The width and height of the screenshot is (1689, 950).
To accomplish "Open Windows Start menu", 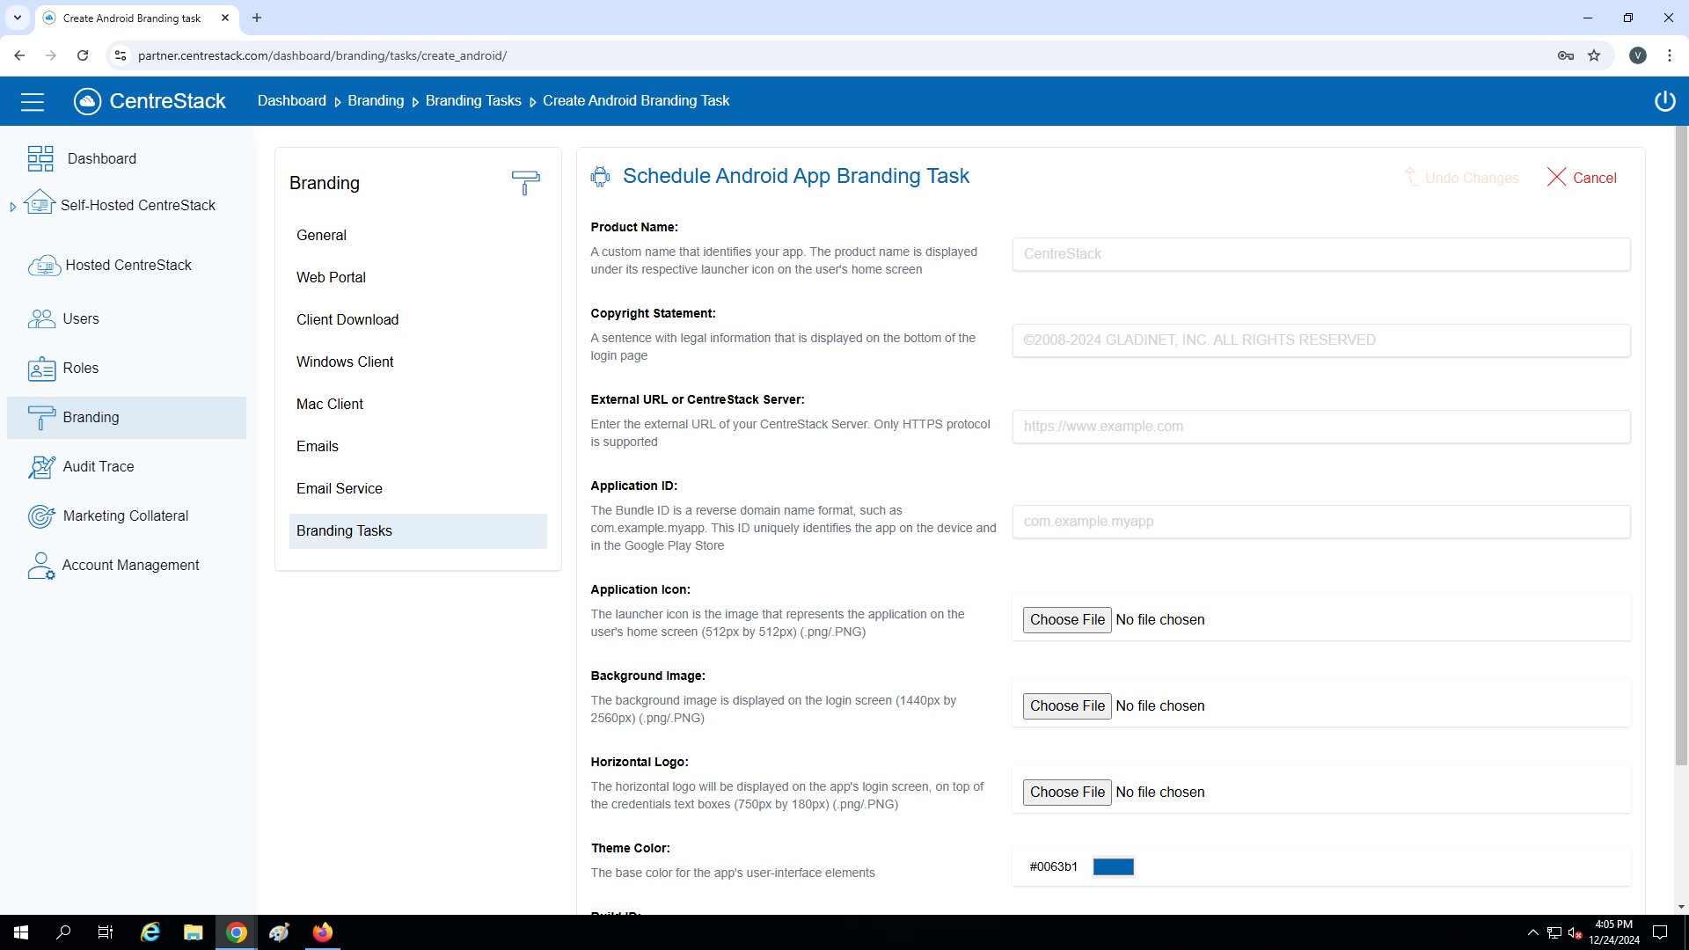I will (21, 932).
